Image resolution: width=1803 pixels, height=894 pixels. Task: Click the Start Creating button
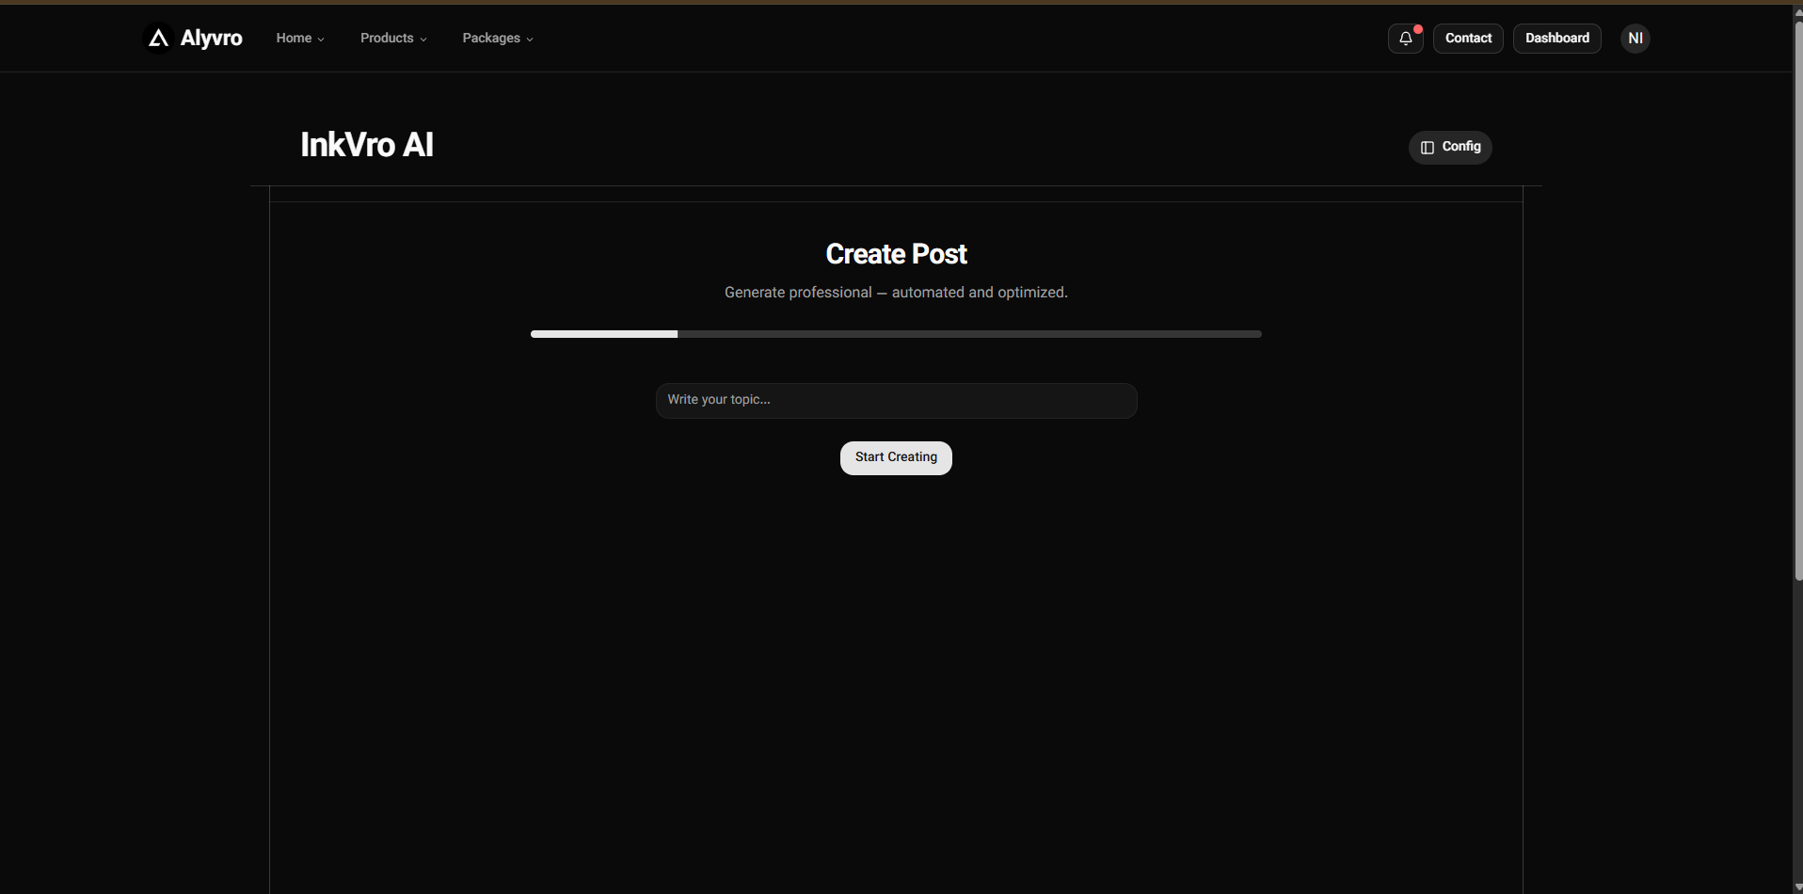pyautogui.click(x=895, y=457)
